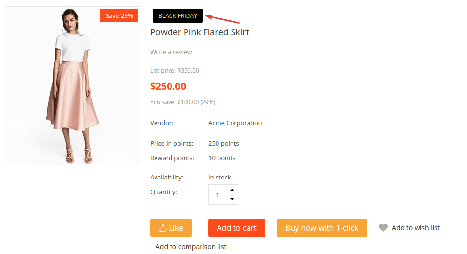The image size is (467, 254).
Task: Click the Add to cart button
Action: pos(237,228)
